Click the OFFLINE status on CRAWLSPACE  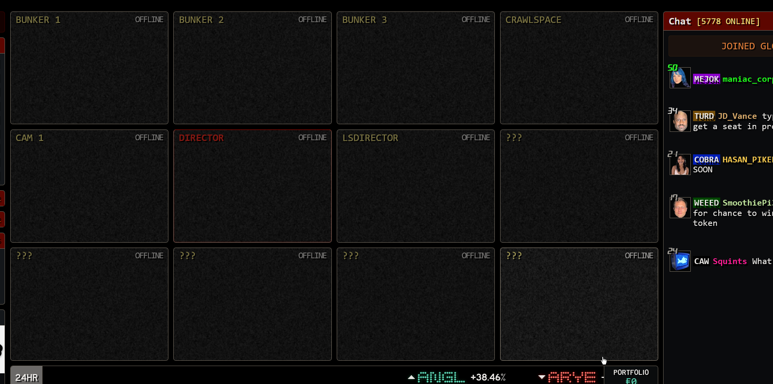click(639, 19)
